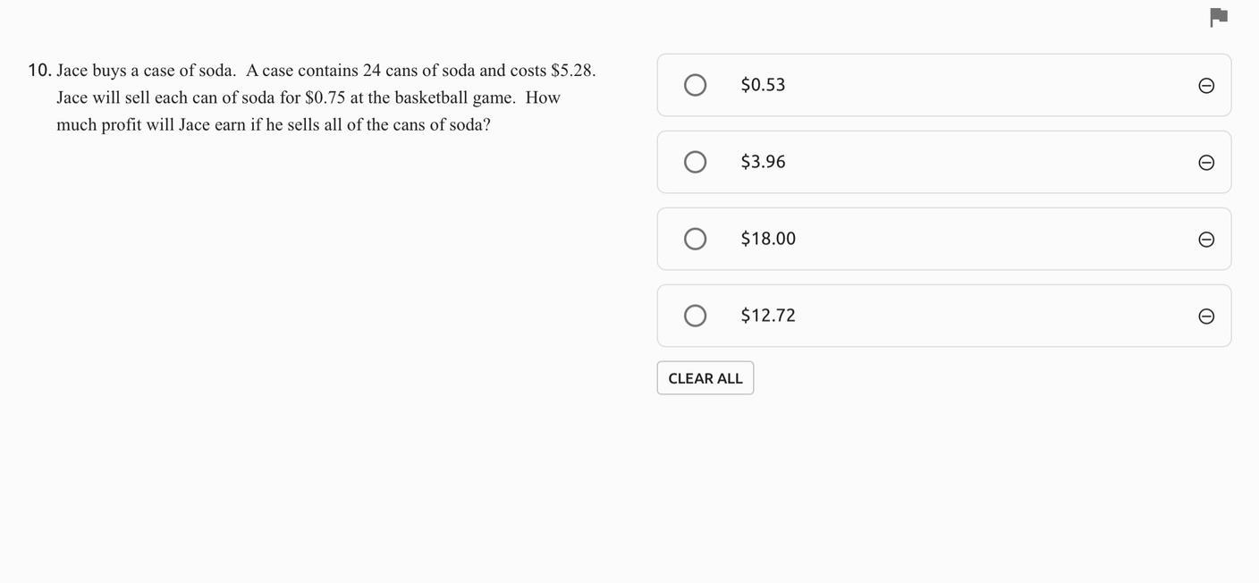
Task: Click the $3.96 answer label text
Action: [x=763, y=162]
